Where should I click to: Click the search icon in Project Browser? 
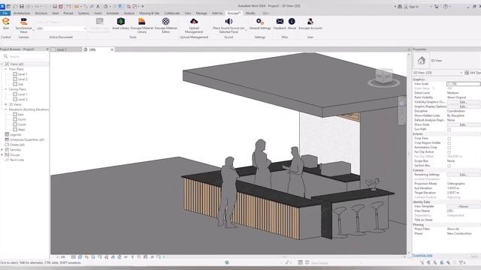pos(5,56)
